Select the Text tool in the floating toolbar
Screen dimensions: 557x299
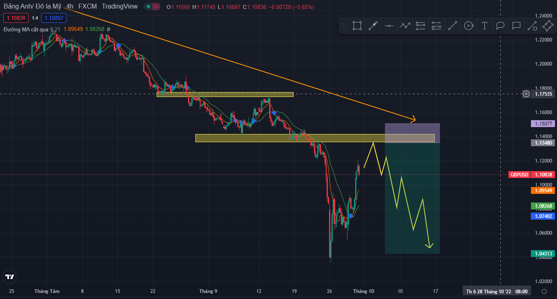pyautogui.click(x=484, y=26)
